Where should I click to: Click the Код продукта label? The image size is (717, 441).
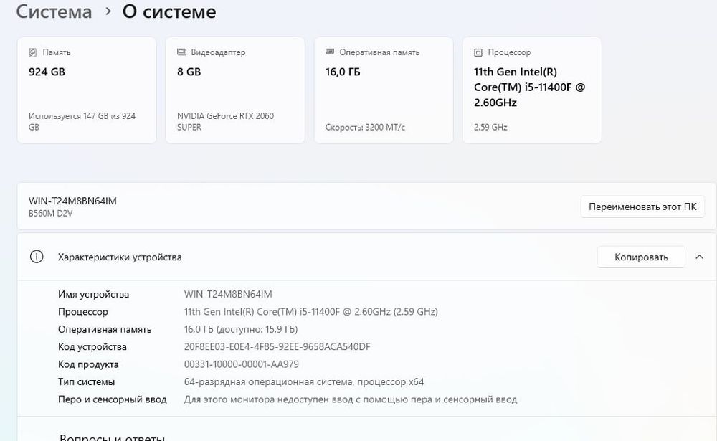click(88, 364)
